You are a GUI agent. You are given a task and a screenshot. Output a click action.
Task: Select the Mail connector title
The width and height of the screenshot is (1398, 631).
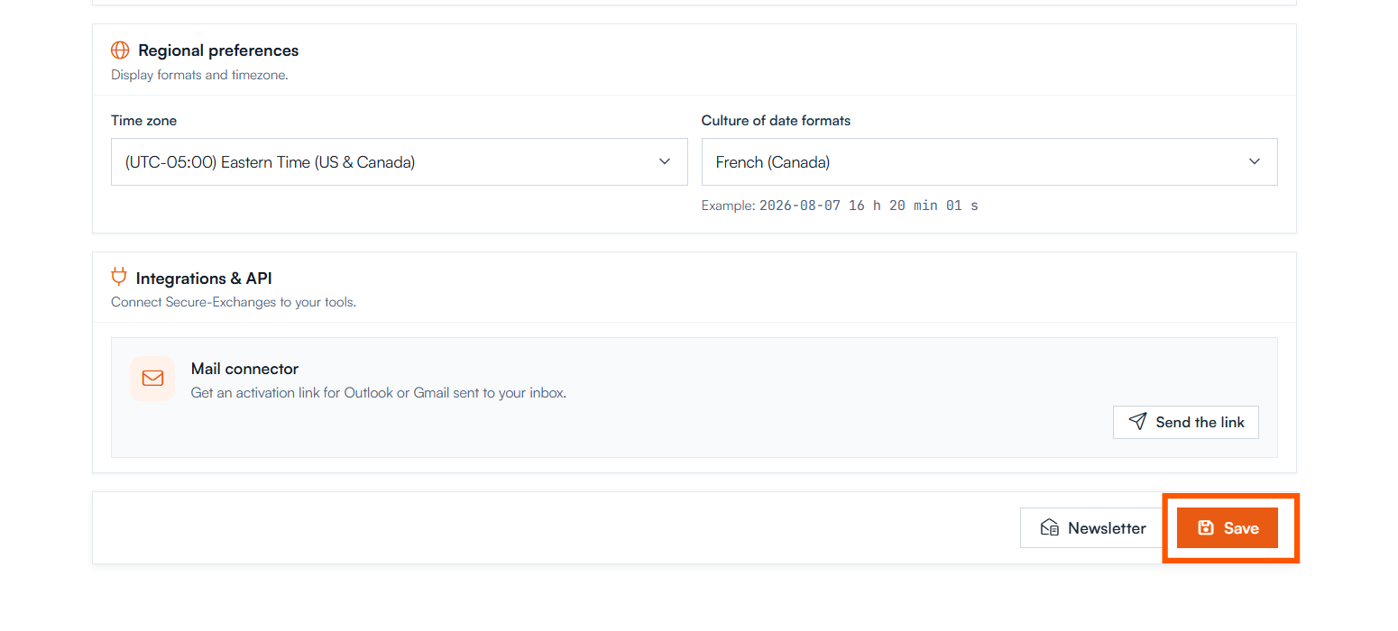click(x=244, y=369)
